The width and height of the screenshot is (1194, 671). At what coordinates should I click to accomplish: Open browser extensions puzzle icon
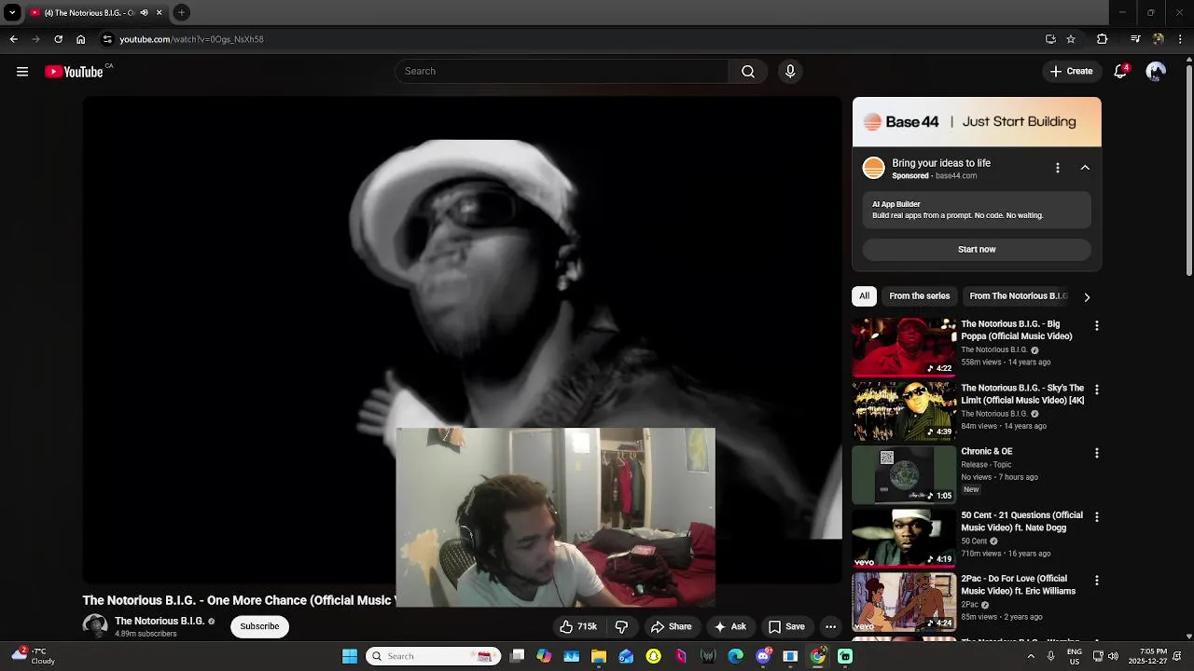click(x=1102, y=39)
